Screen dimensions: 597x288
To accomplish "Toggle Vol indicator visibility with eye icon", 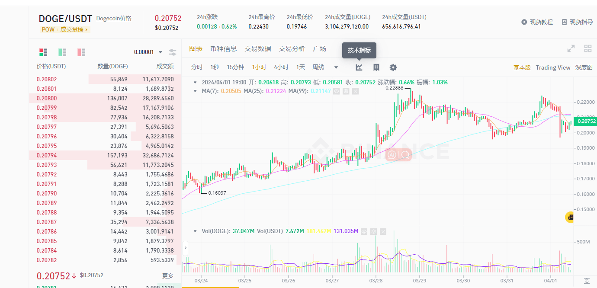I will click(364, 231).
